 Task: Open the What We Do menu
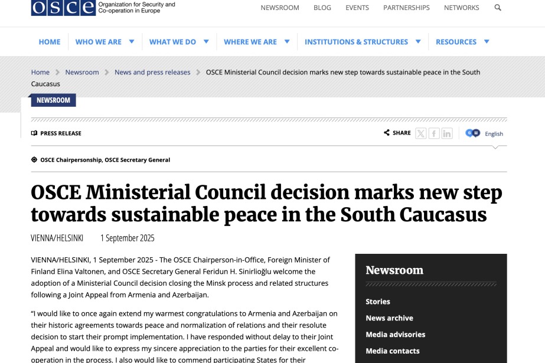[173, 42]
